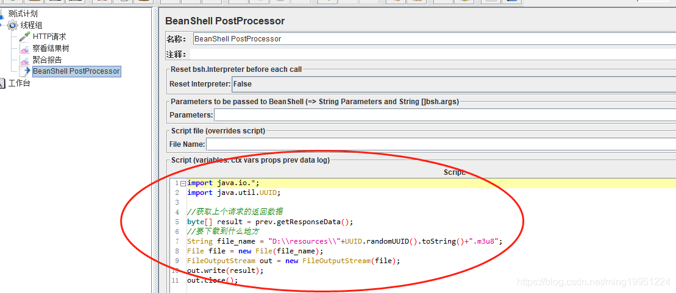The image size is (676, 293).
Task: Click the 线程组 gear icon
Action: click(13, 25)
